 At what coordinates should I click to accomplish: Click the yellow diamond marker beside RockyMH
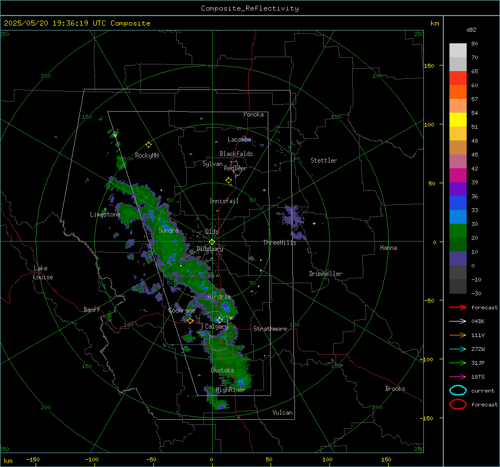[x=148, y=145]
